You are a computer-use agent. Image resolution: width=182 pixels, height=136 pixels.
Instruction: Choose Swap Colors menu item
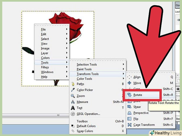pyautogui.click(x=97, y=131)
